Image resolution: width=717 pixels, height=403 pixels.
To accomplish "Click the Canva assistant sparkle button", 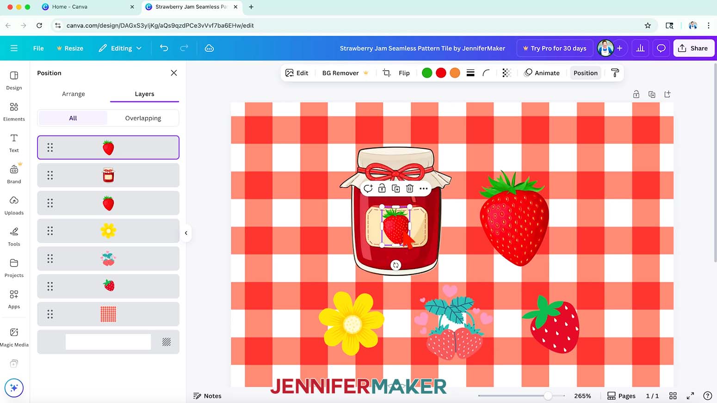I will 14,388.
